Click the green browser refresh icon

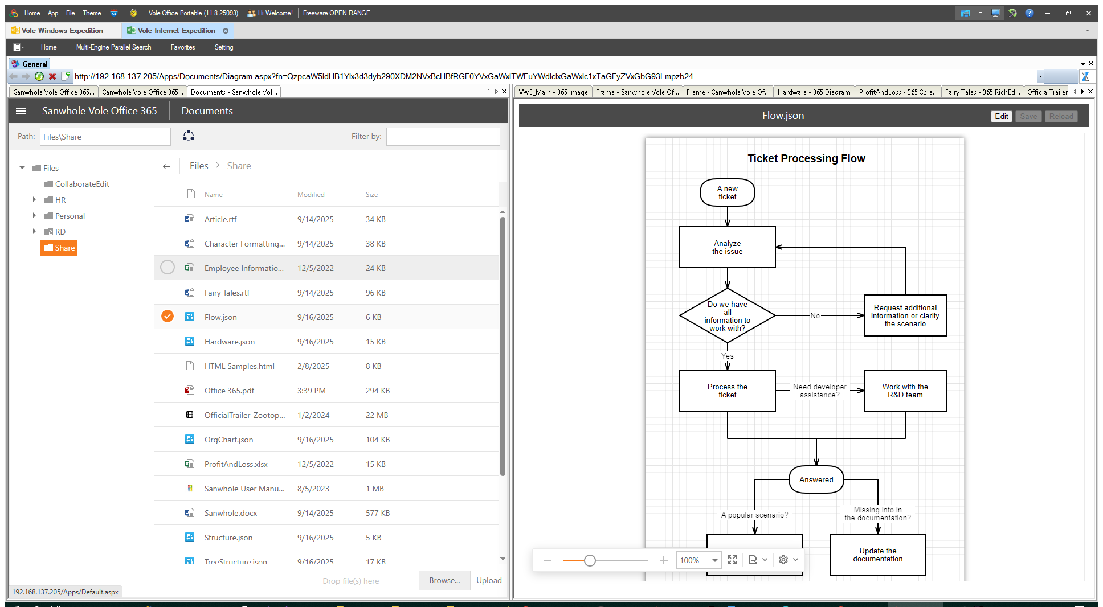tap(39, 76)
